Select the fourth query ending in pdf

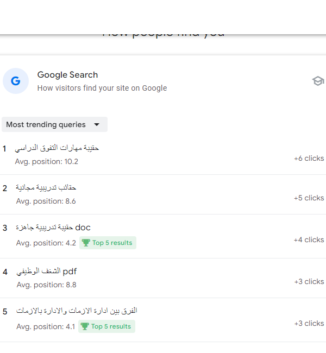(x=47, y=272)
